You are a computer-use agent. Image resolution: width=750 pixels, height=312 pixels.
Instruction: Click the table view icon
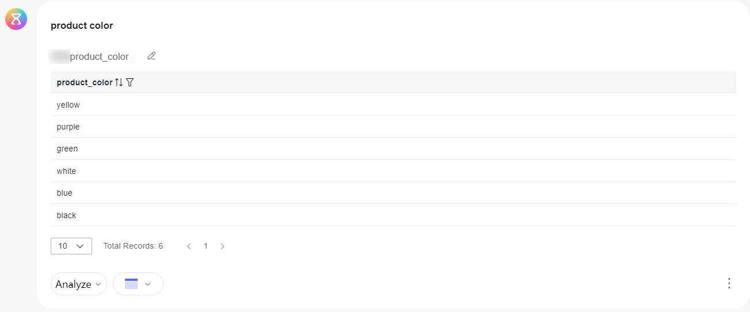click(x=131, y=284)
